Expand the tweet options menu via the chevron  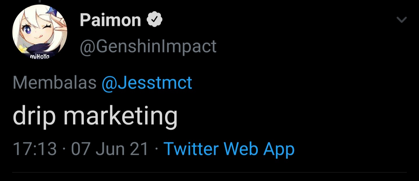(x=402, y=20)
